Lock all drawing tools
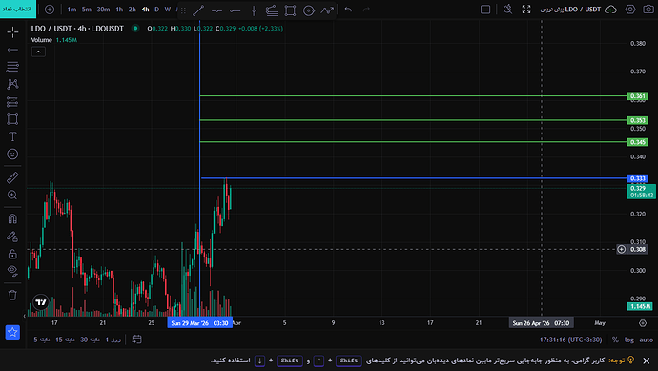Image resolution: width=658 pixels, height=371 pixels. [12, 254]
